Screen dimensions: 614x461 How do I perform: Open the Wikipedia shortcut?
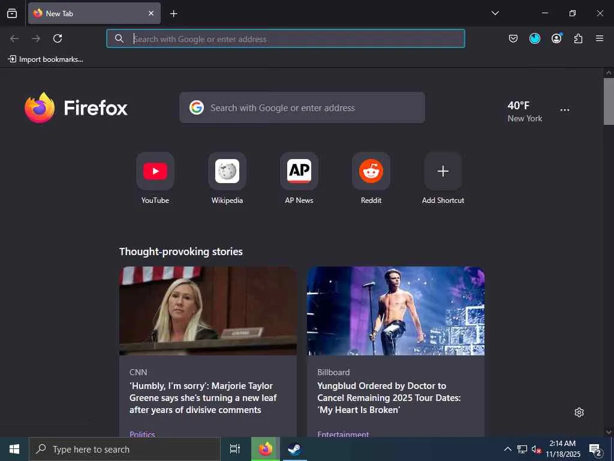coord(227,178)
